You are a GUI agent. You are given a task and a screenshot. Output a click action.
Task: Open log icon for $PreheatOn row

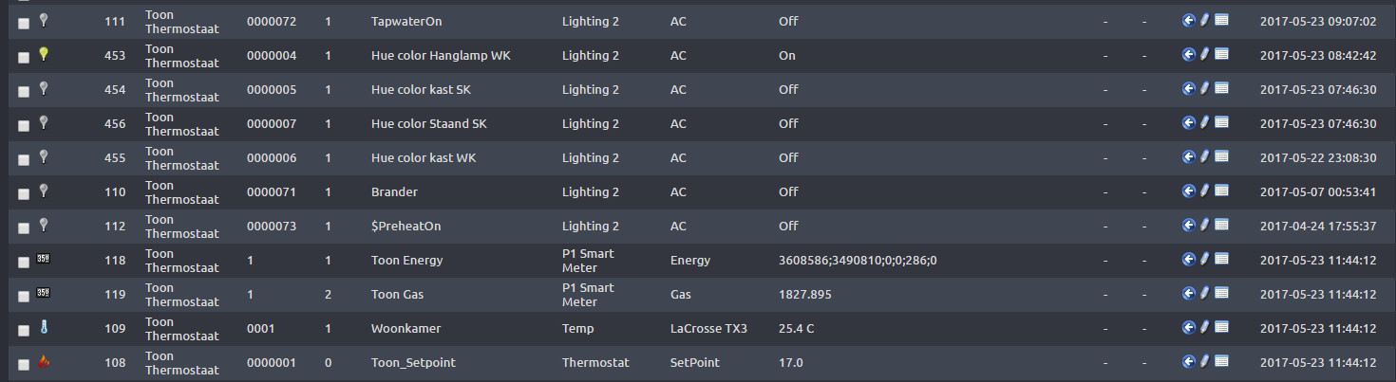pyautogui.click(x=1221, y=225)
